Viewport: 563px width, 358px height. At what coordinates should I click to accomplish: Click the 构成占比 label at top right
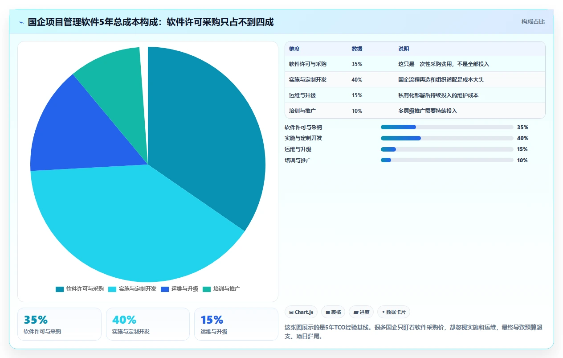533,21
